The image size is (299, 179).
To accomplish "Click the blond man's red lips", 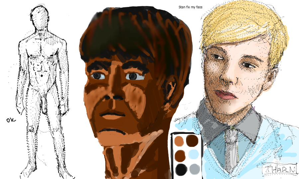I will point(227,95).
